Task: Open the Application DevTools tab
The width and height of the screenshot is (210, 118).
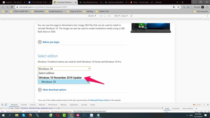Action: click(74, 105)
